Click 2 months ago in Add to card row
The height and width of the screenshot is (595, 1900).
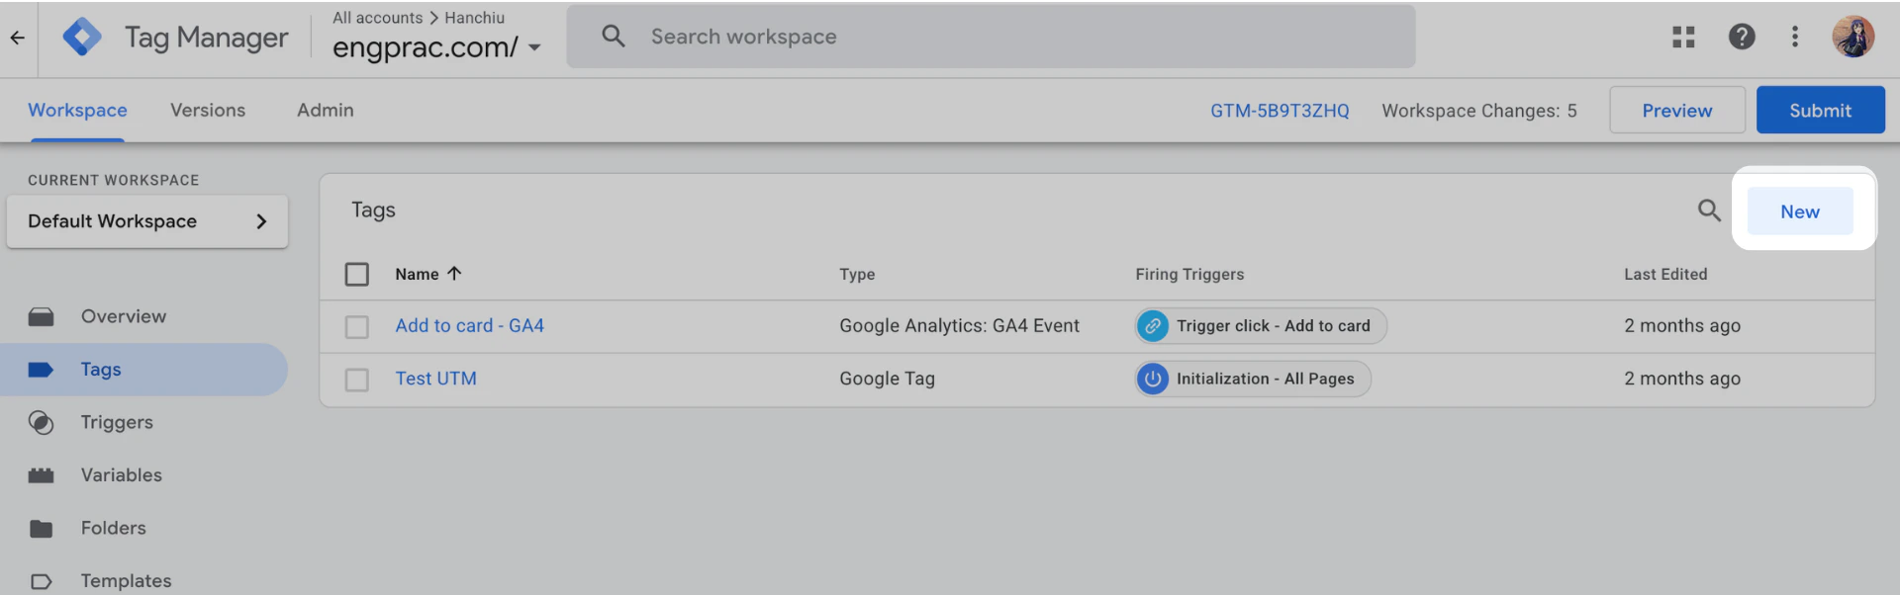(1682, 325)
